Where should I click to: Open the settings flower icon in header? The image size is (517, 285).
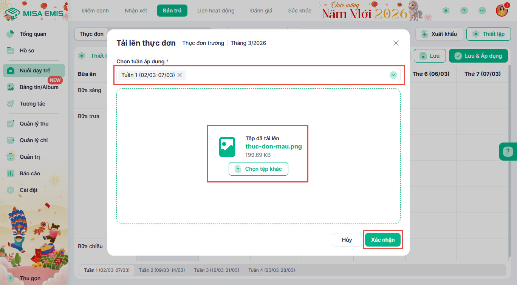click(x=446, y=11)
